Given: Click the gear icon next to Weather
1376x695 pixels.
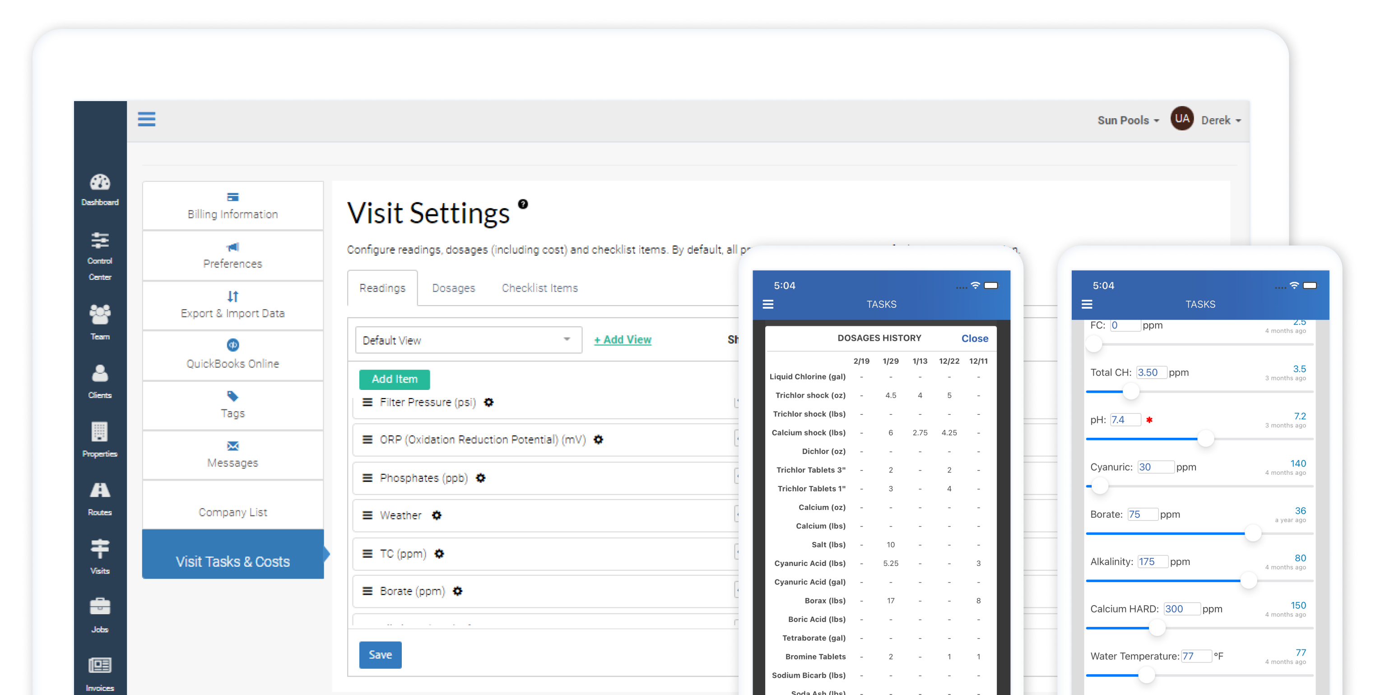Looking at the screenshot, I should pyautogui.click(x=437, y=516).
